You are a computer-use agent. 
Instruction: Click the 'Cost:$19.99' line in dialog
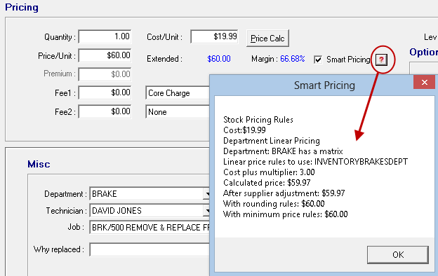click(x=244, y=130)
